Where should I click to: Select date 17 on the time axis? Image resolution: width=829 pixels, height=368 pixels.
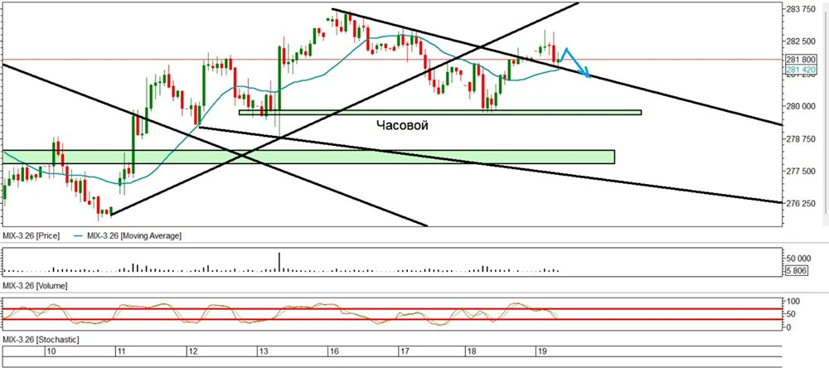point(405,351)
